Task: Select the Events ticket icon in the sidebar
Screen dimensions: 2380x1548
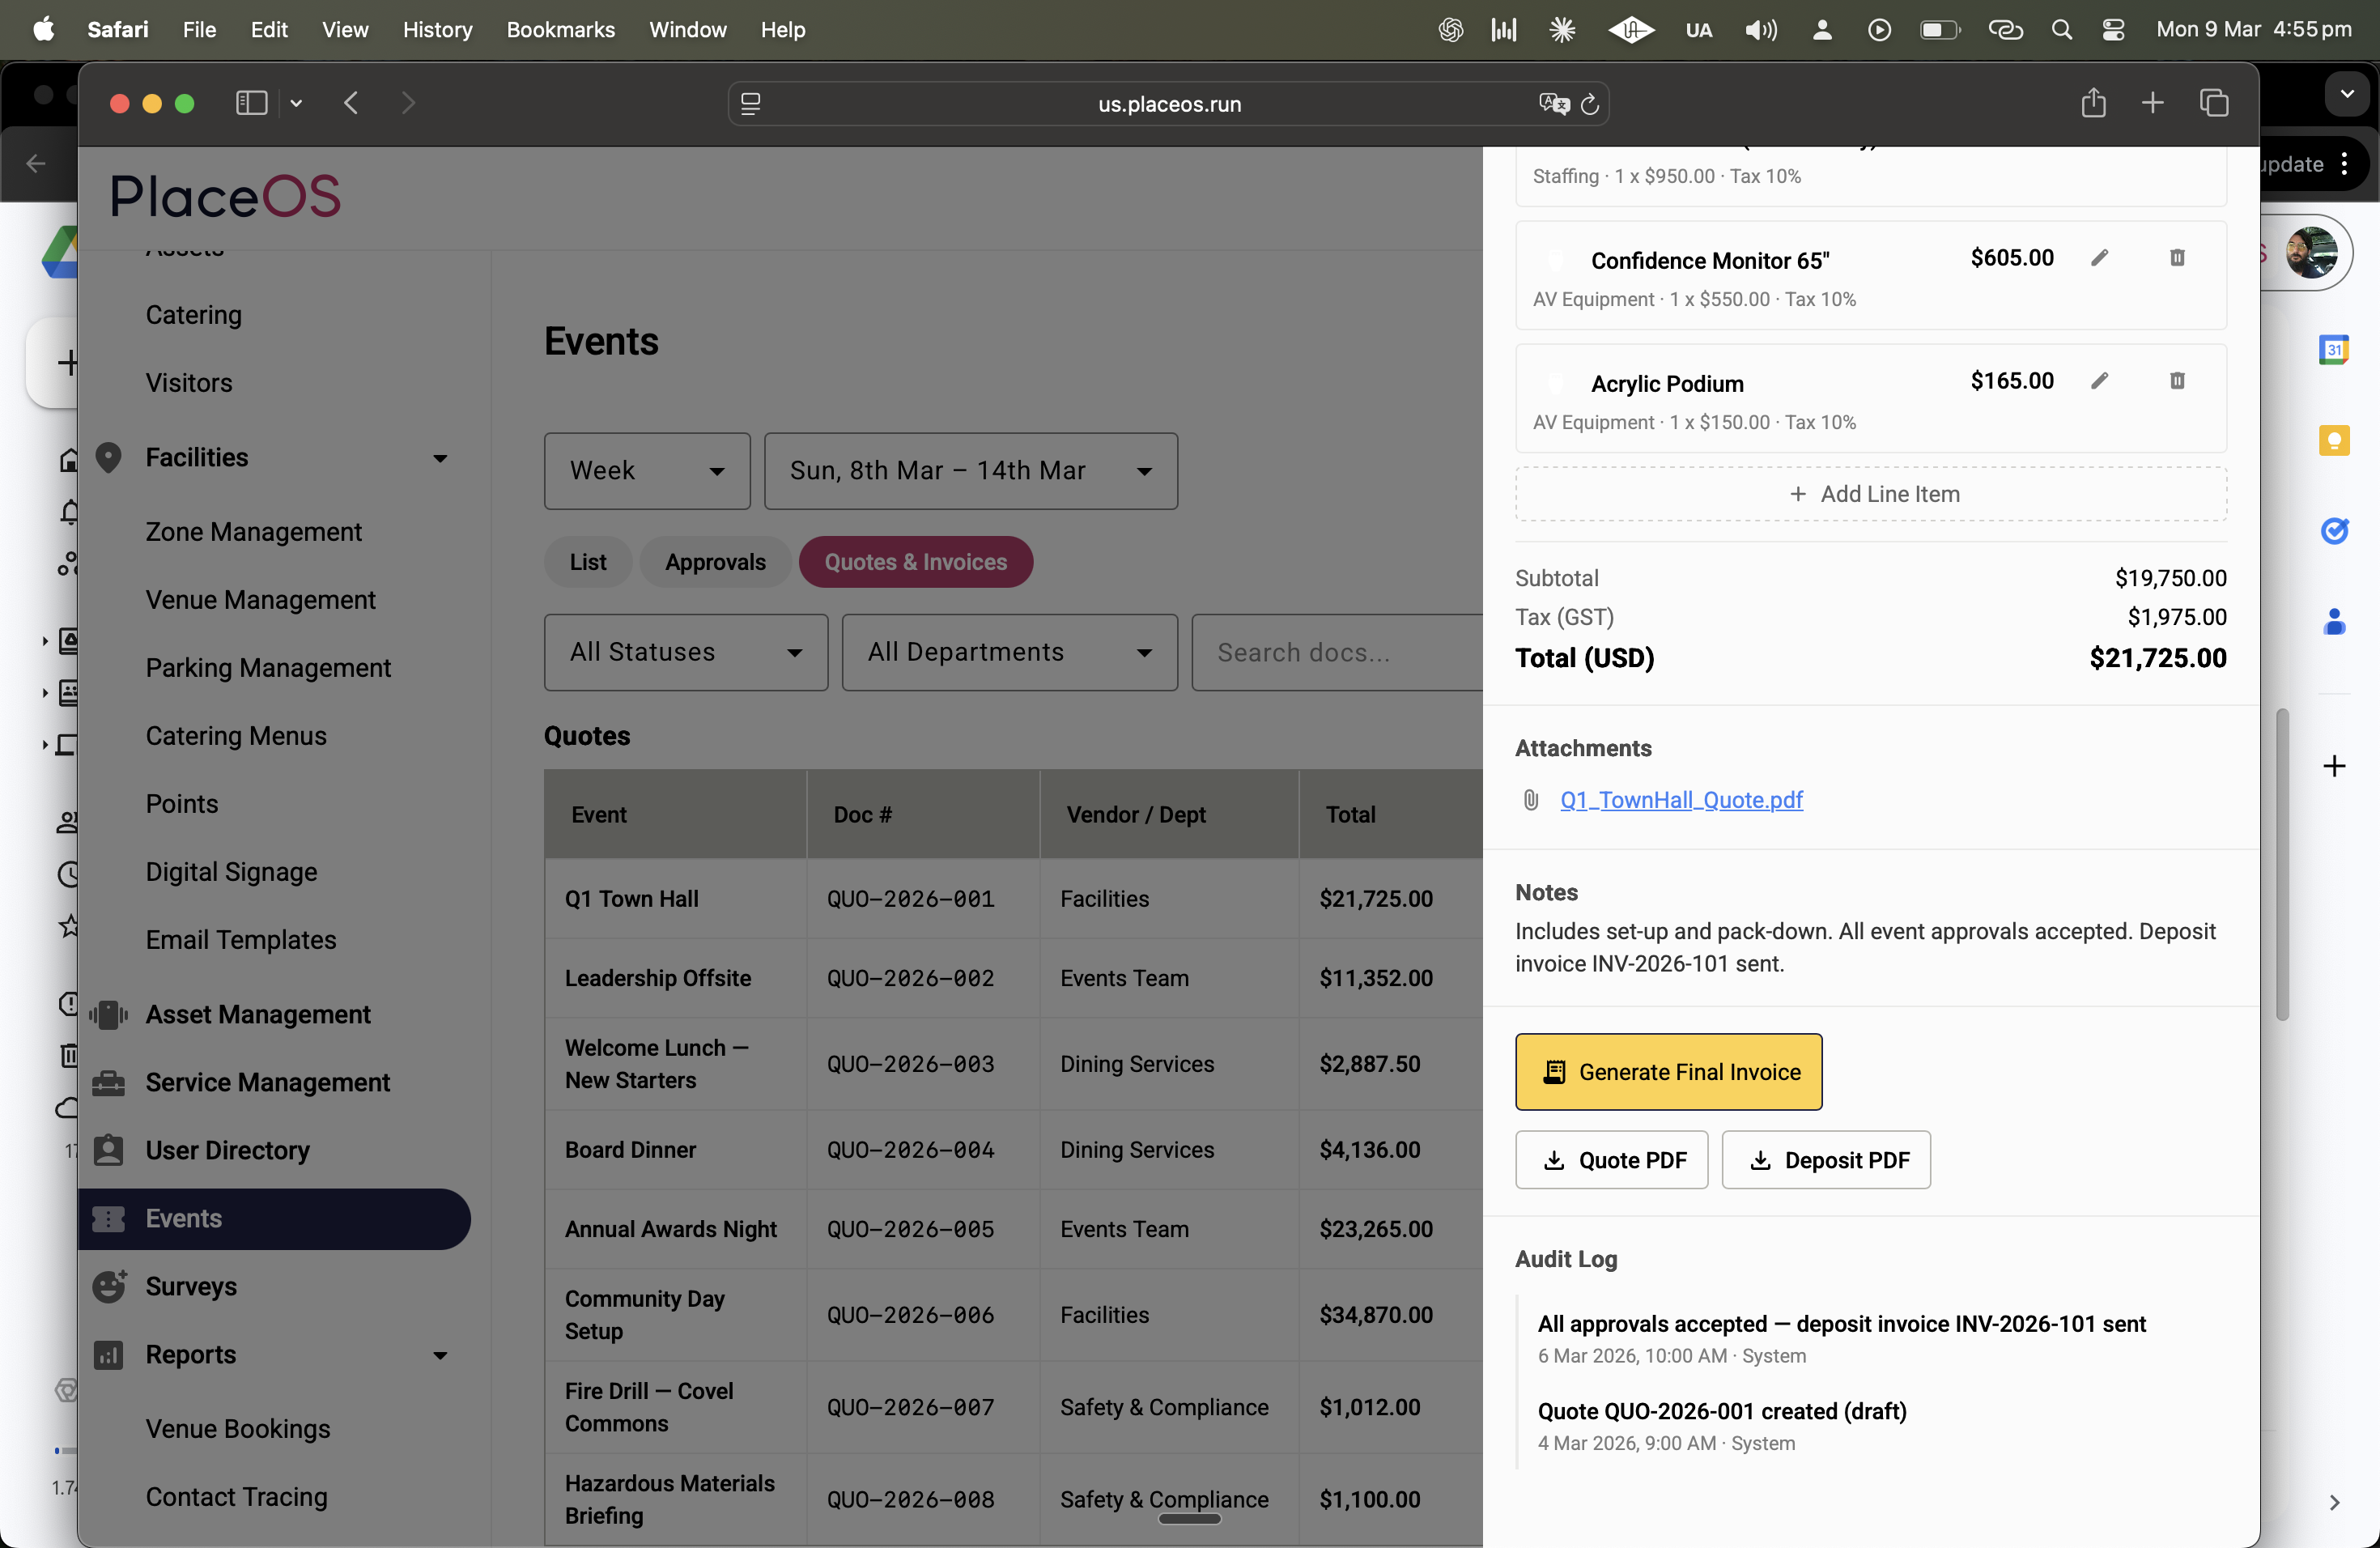Action: tap(109, 1219)
